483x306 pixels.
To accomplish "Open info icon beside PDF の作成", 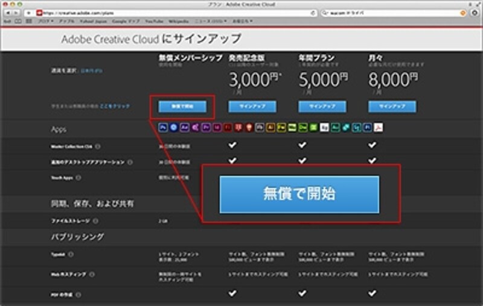I will (x=78, y=295).
